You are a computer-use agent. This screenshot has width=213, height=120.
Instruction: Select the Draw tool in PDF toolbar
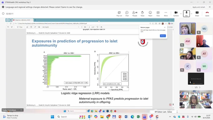pos(20,27)
